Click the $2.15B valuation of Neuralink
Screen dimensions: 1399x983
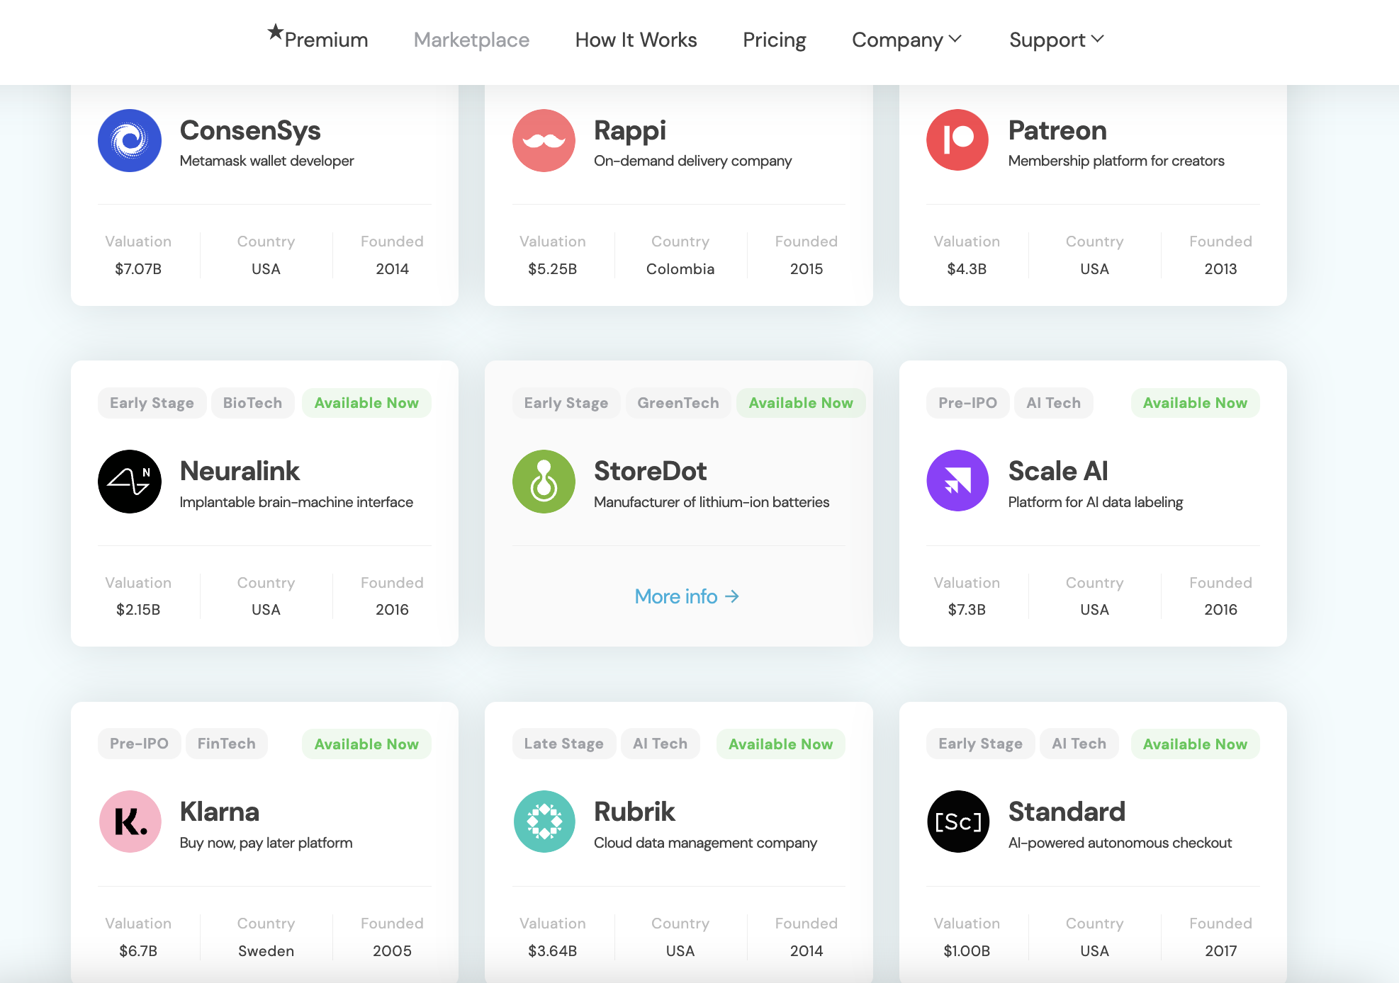[x=138, y=610]
